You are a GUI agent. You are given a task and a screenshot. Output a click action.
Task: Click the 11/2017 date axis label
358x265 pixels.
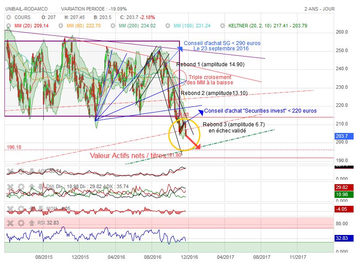tap(298, 257)
